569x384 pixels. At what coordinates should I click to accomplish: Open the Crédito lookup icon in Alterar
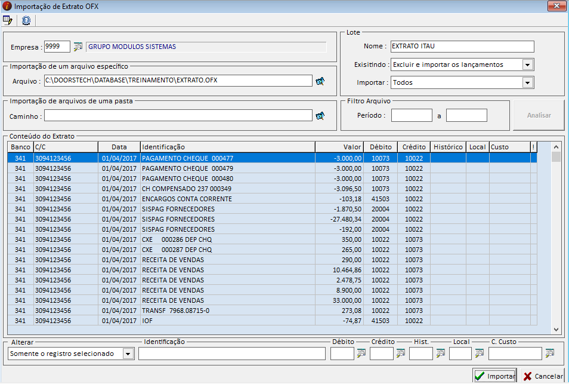point(400,353)
